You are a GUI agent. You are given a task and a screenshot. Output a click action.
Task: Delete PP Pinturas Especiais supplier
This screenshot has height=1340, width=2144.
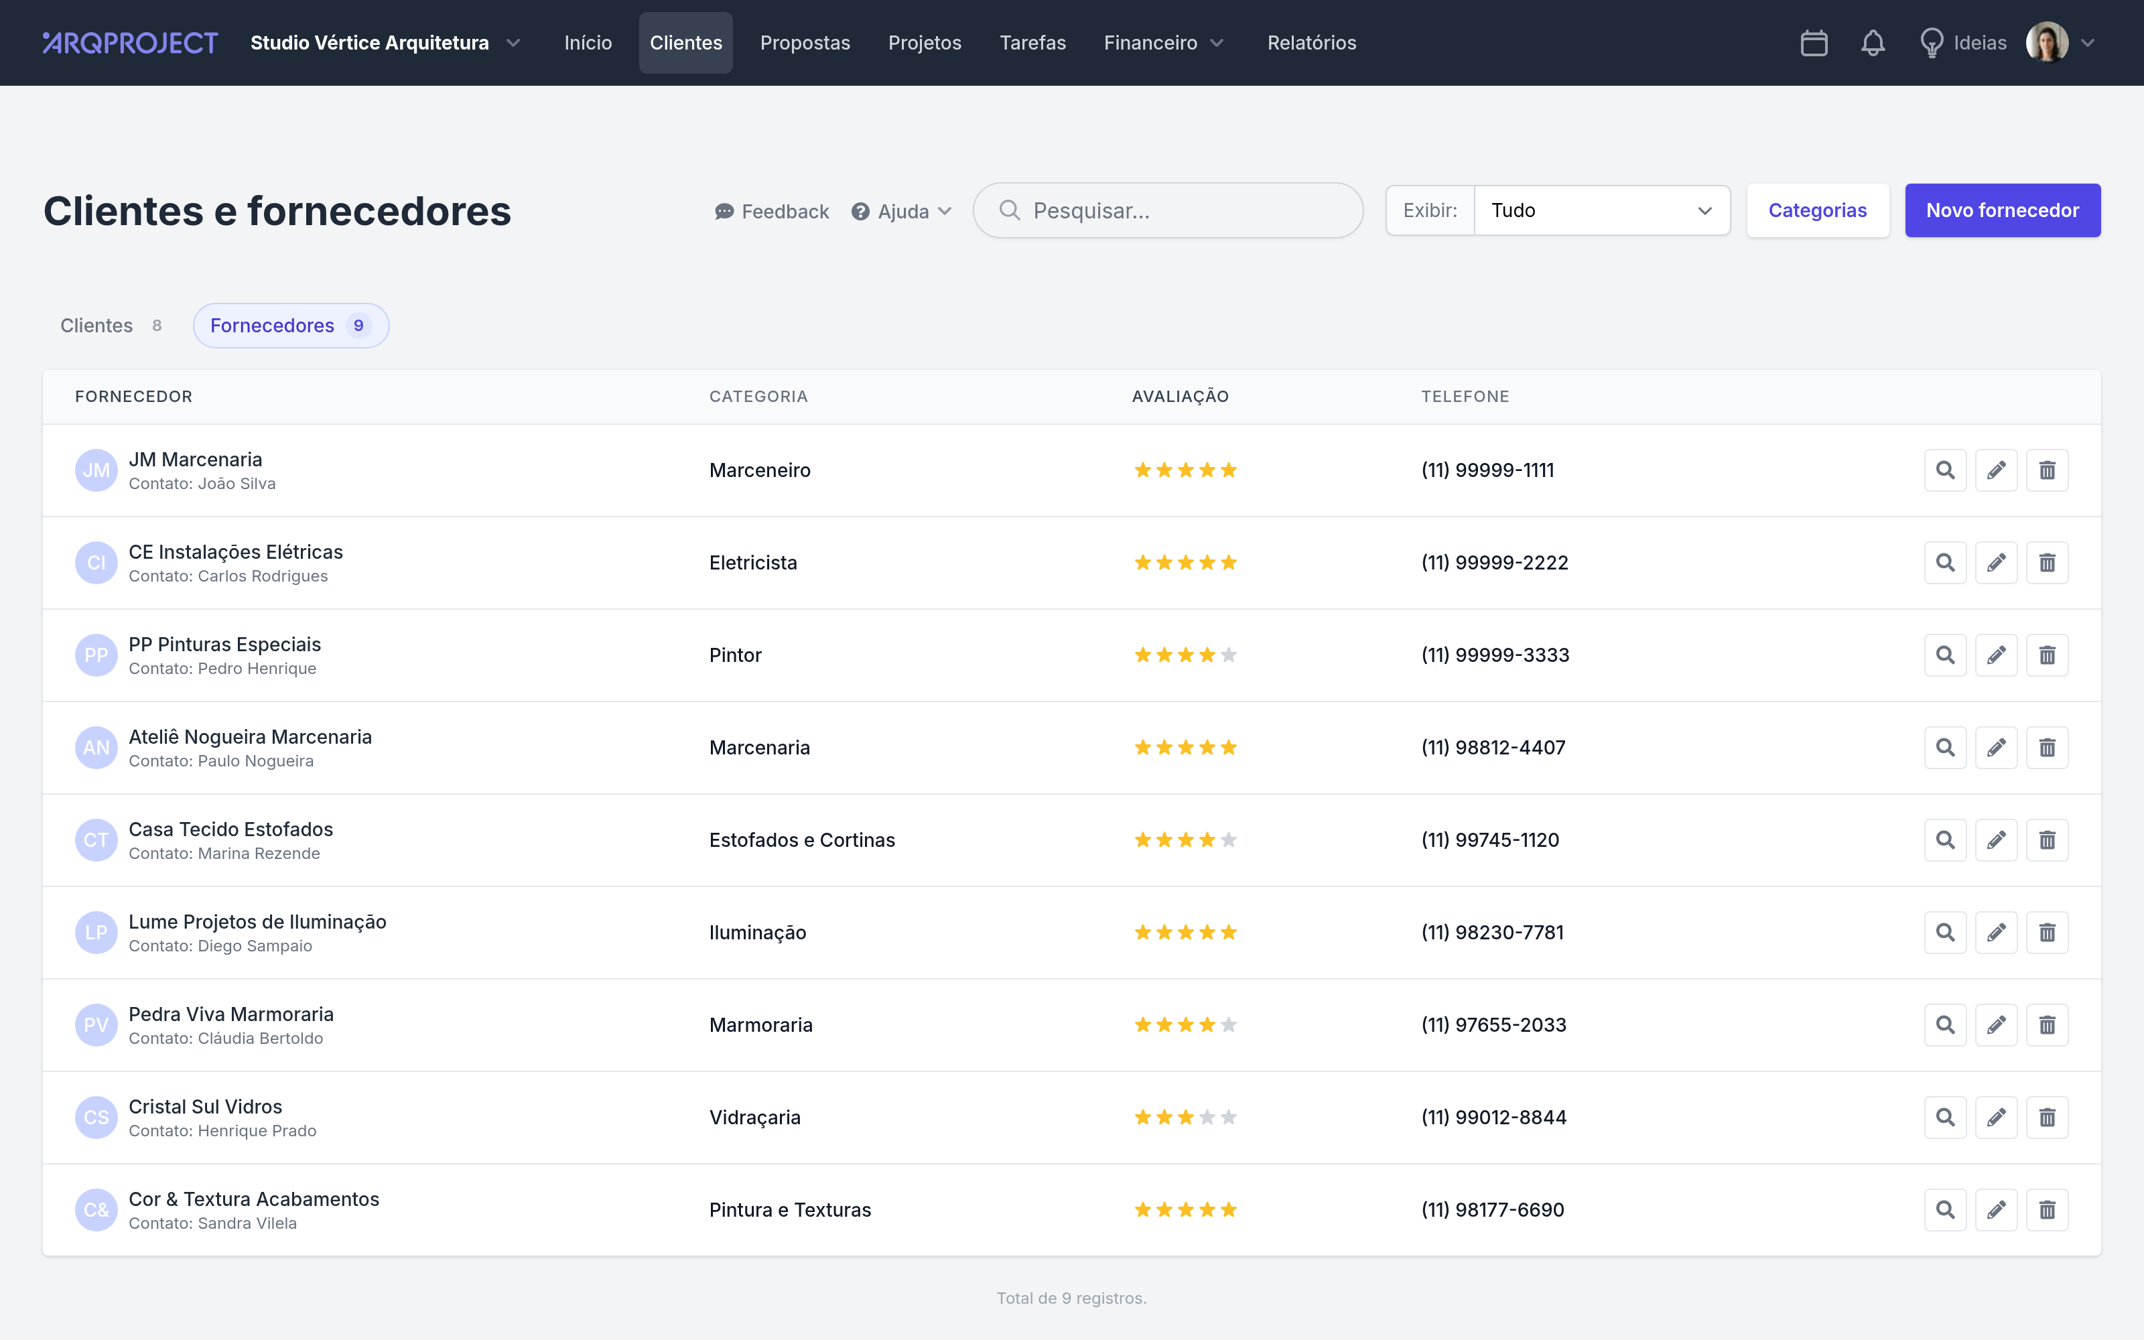(2047, 655)
